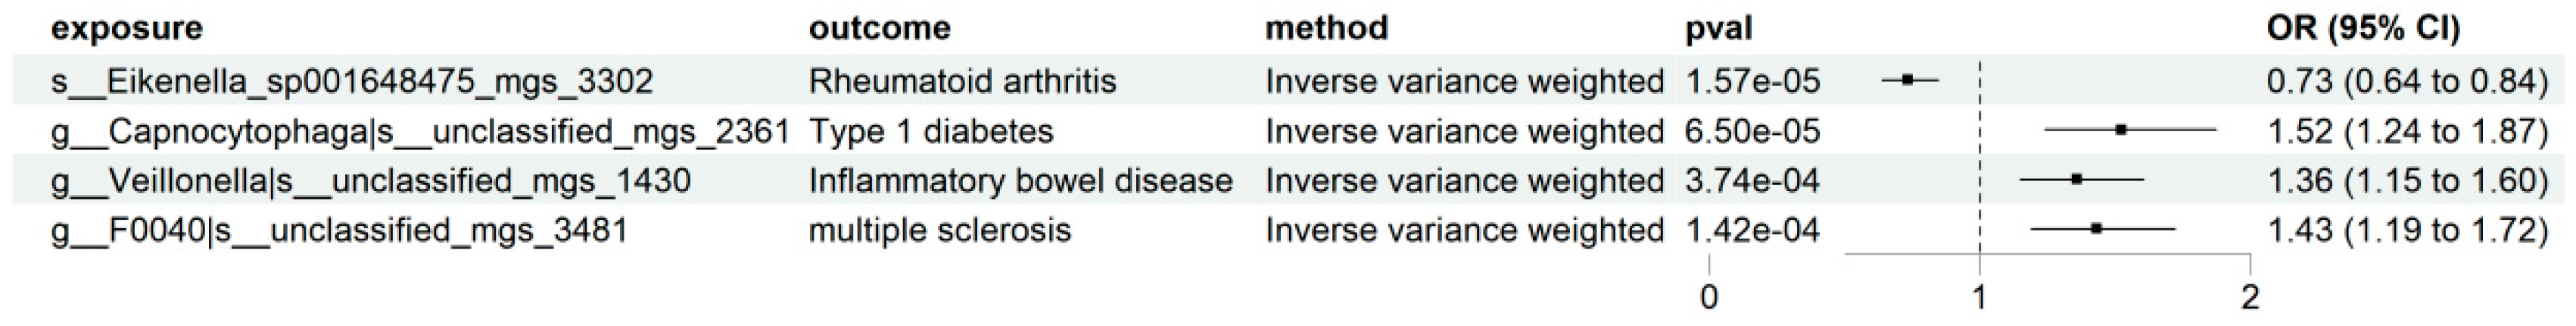
Task: Select the Capnocytophaga unclassified exposure label
Action: tap(420, 131)
